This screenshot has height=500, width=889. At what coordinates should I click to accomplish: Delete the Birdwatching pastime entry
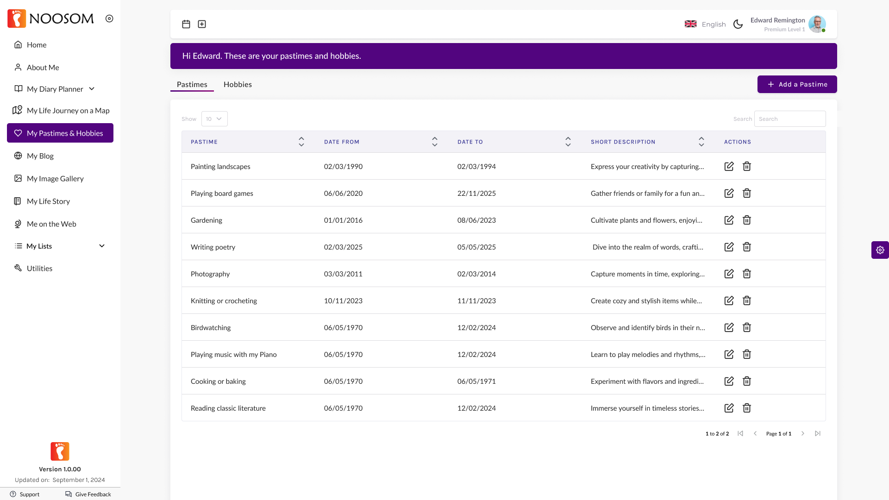tap(747, 327)
